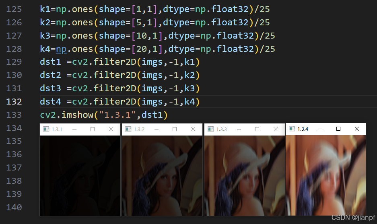Minimize the 1.3.3 image window
377x224 pixels.
click(239, 129)
